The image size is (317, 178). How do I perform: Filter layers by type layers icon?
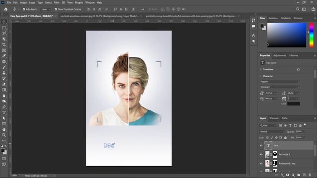pyautogui.click(x=290, y=125)
